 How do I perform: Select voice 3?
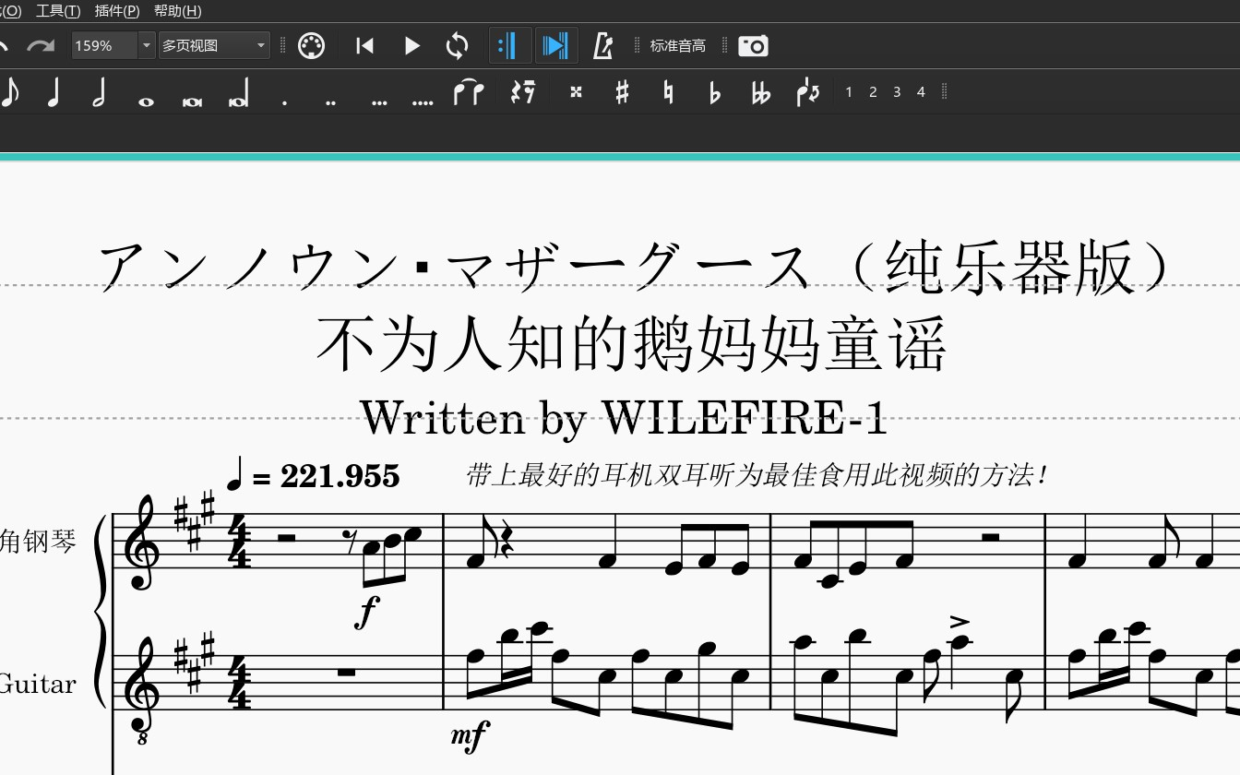[897, 92]
